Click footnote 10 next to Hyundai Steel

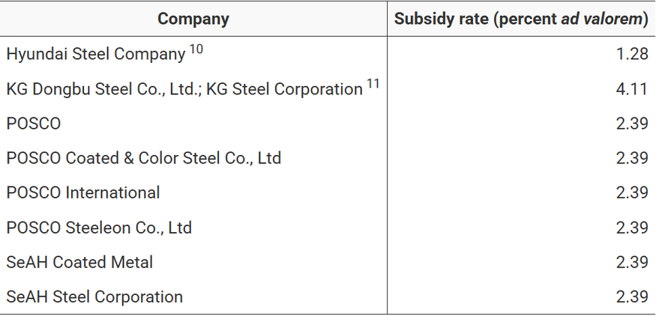click(196, 50)
